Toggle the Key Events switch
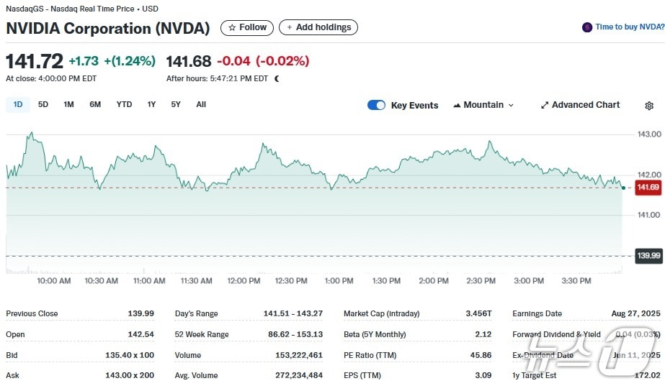The height and width of the screenshot is (386, 665). coord(376,105)
